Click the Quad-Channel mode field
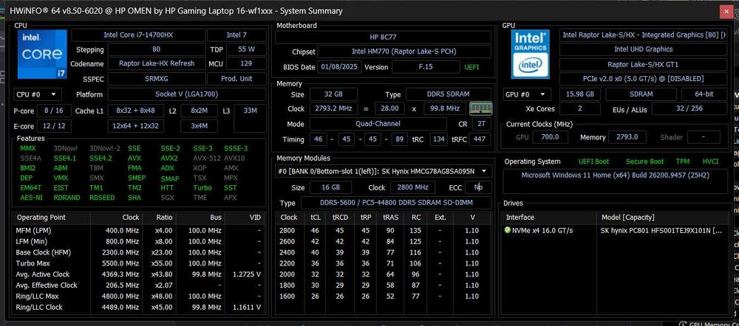This screenshot has height=326, width=739. click(x=378, y=124)
